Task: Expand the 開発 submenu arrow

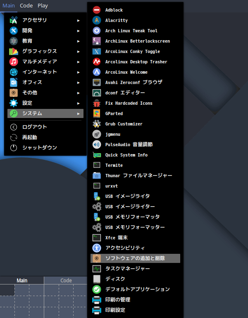Action: click(79, 31)
